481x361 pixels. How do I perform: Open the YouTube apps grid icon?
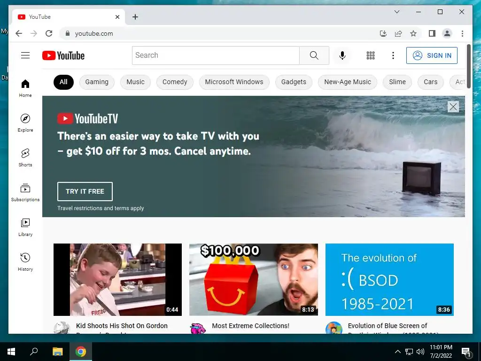pos(371,55)
